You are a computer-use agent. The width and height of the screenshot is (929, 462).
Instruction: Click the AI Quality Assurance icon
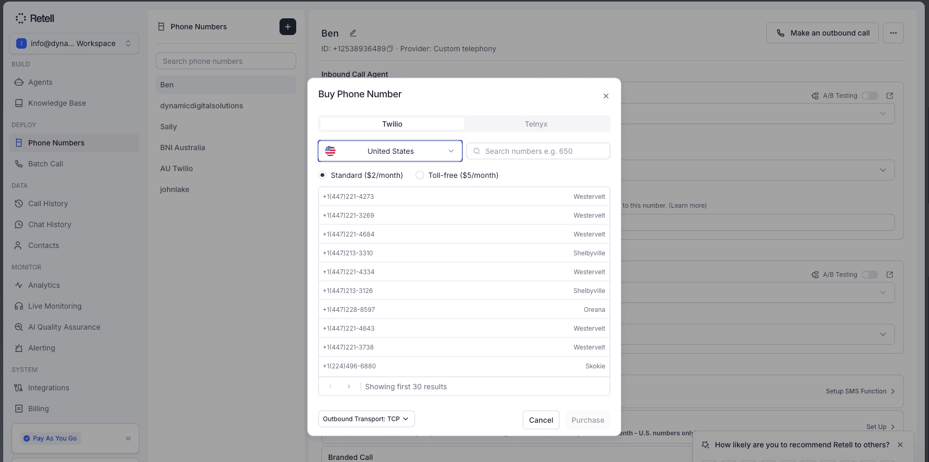(x=19, y=327)
